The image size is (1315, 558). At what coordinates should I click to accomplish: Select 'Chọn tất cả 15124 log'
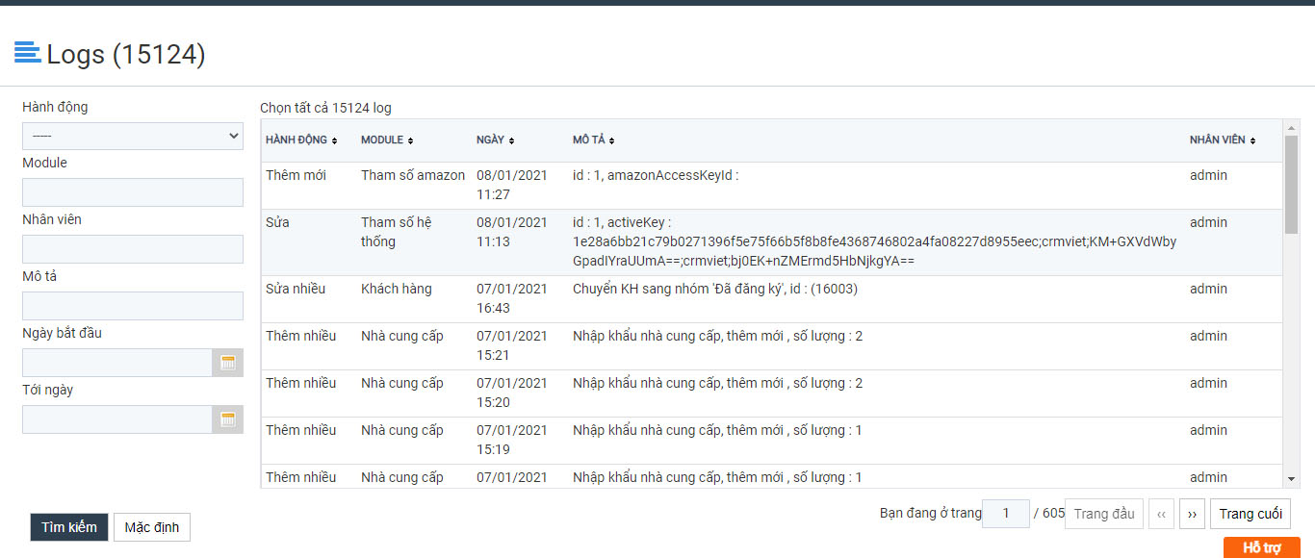[327, 107]
